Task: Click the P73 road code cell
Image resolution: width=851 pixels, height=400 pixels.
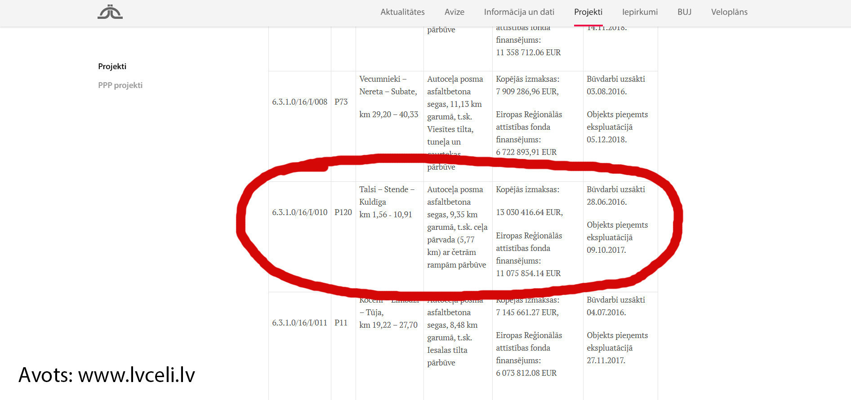Action: point(341,102)
